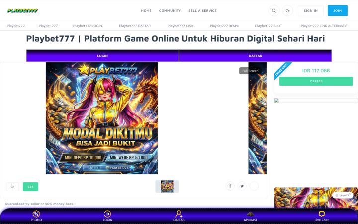
Task: Click the green 624 likes counter
Action: click(31, 187)
